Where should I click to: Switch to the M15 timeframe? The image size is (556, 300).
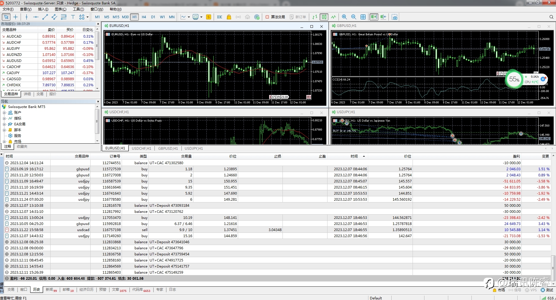pos(116,17)
